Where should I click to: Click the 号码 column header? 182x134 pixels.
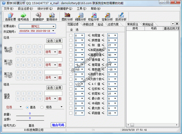click(x=154, y=28)
